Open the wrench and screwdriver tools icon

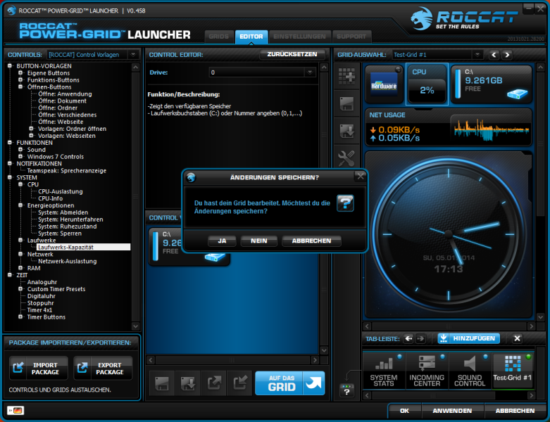pos(346,158)
